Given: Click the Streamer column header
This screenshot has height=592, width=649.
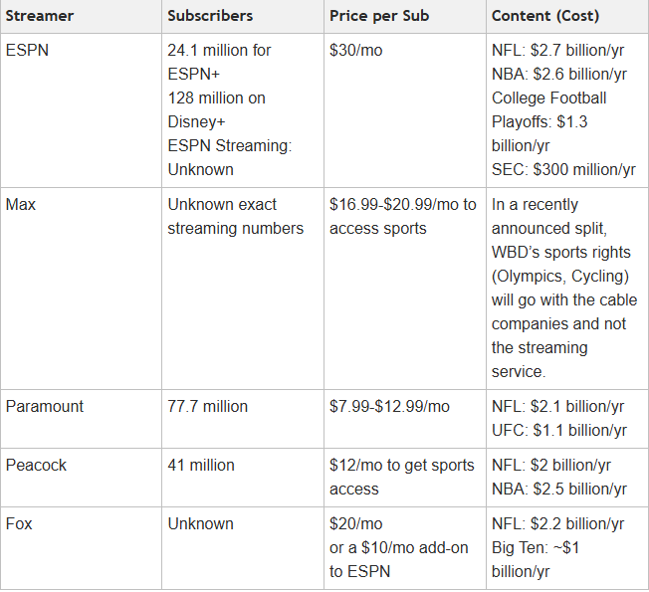Looking at the screenshot, I should 39,17.
